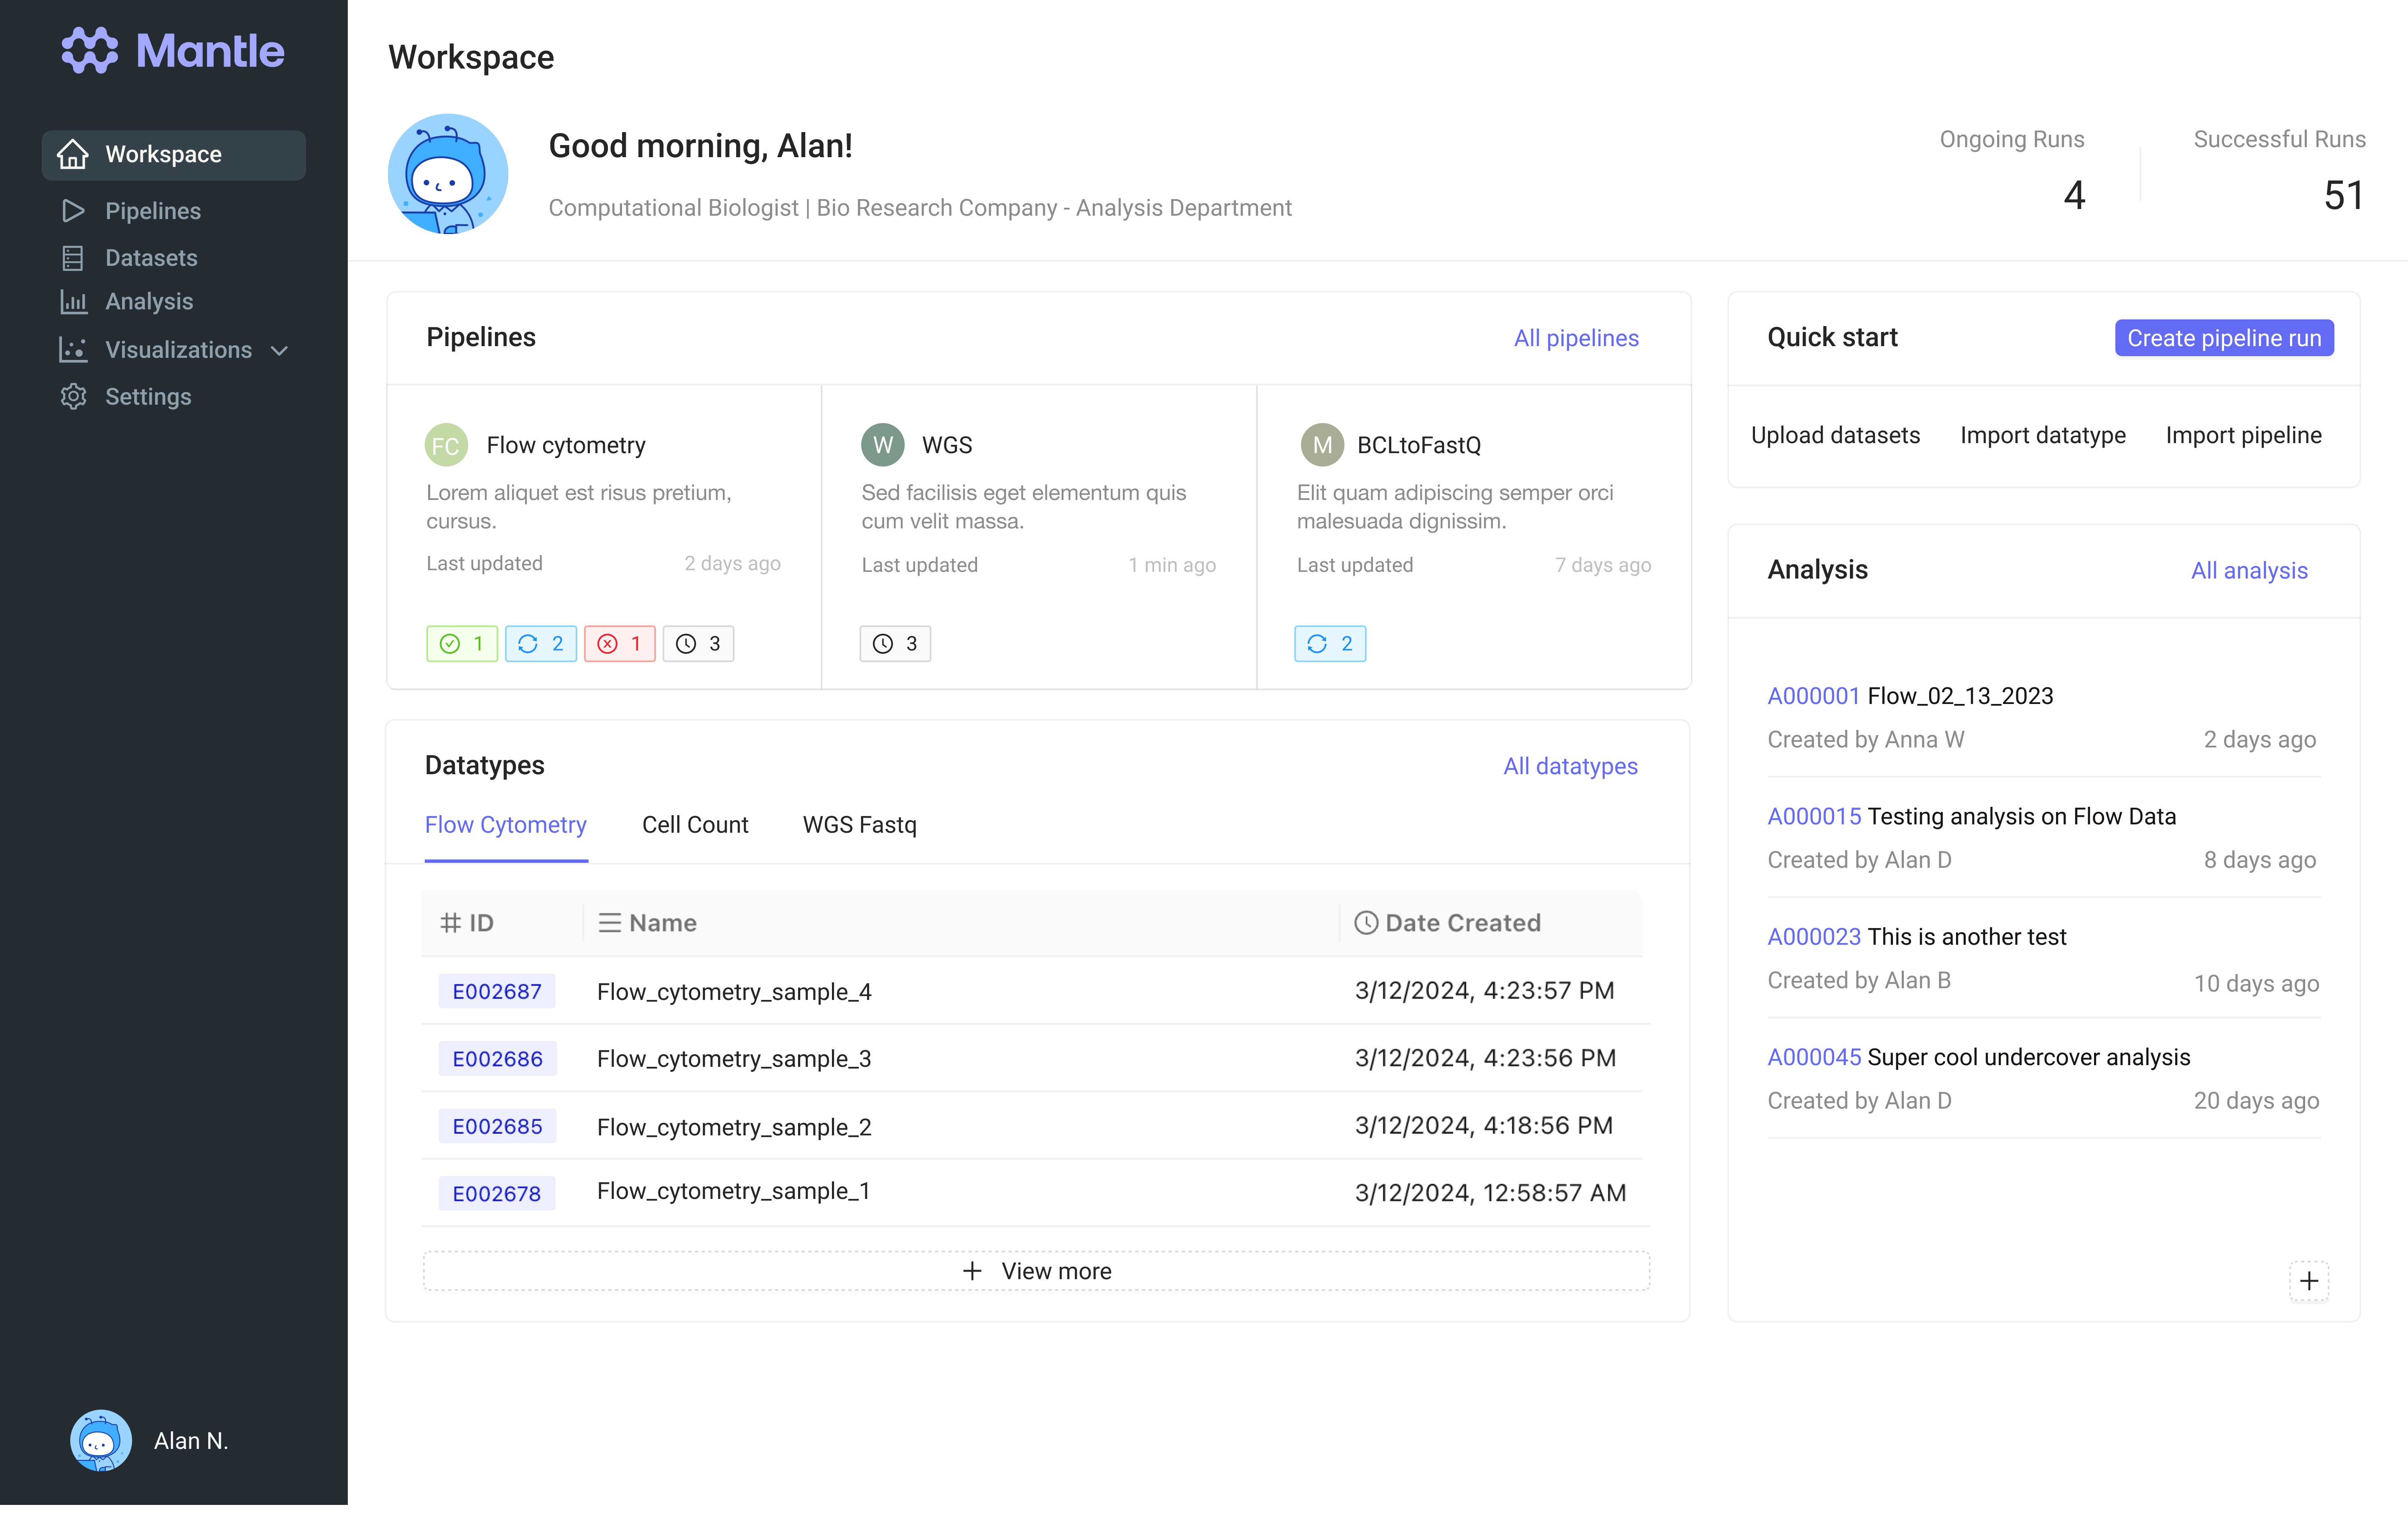
Task: Open the Alan N. user name
Action: (191, 1441)
